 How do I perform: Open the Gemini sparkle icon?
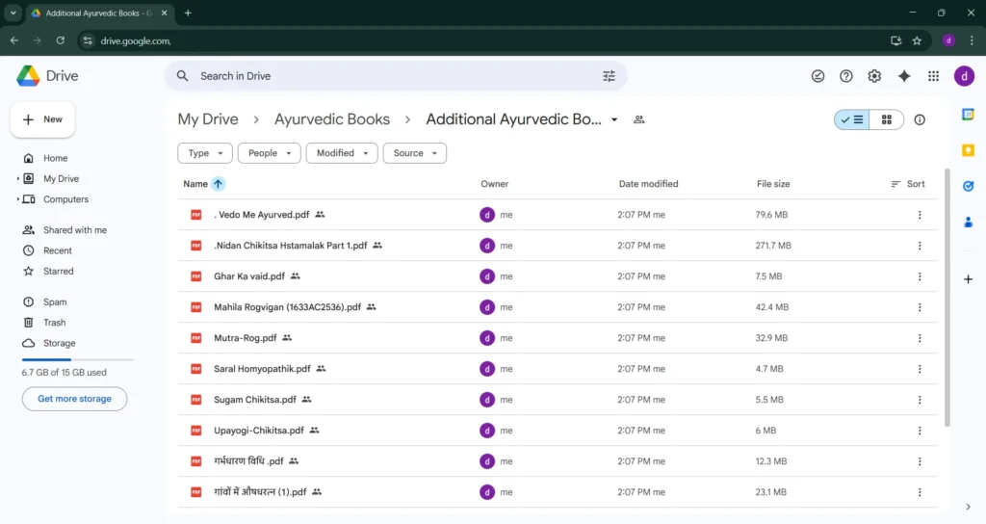click(903, 76)
